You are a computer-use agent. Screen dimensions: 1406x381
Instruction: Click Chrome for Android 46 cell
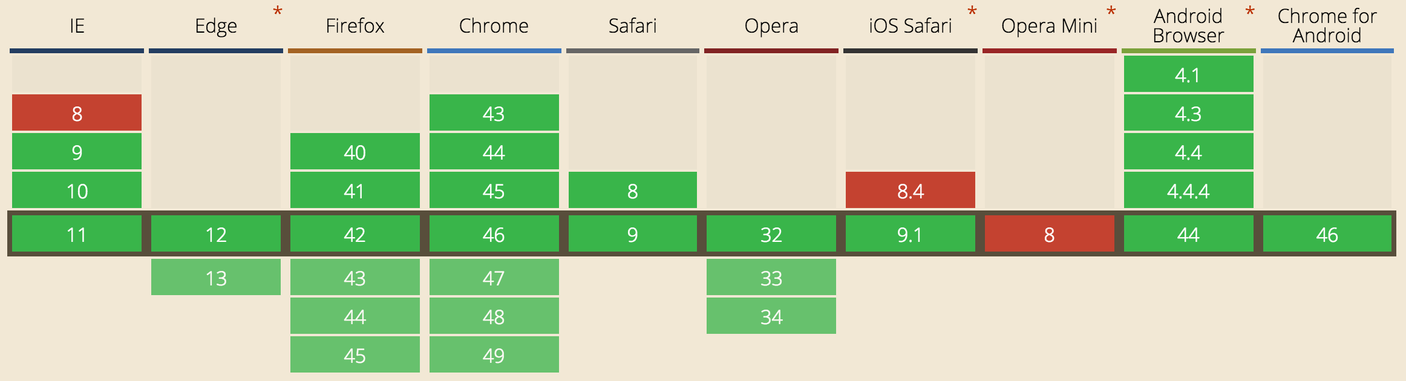(x=1327, y=233)
